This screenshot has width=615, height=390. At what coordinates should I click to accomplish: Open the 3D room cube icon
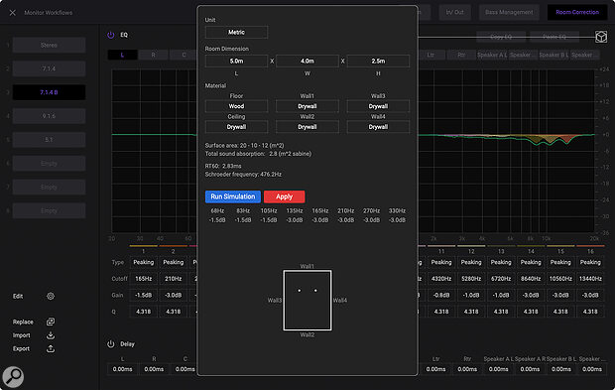pyautogui.click(x=601, y=37)
